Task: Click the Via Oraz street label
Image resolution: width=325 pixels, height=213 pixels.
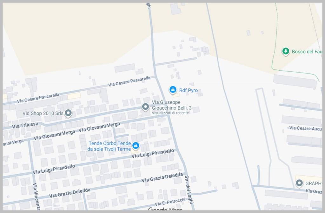Action: coord(314,191)
